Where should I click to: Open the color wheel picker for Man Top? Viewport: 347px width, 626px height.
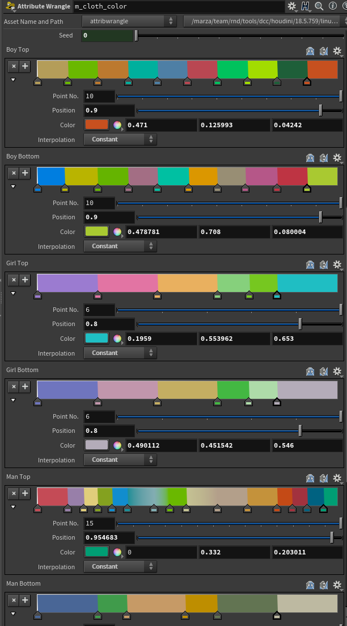[x=117, y=552]
